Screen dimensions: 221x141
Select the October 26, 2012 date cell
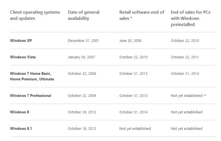[x=82, y=112]
